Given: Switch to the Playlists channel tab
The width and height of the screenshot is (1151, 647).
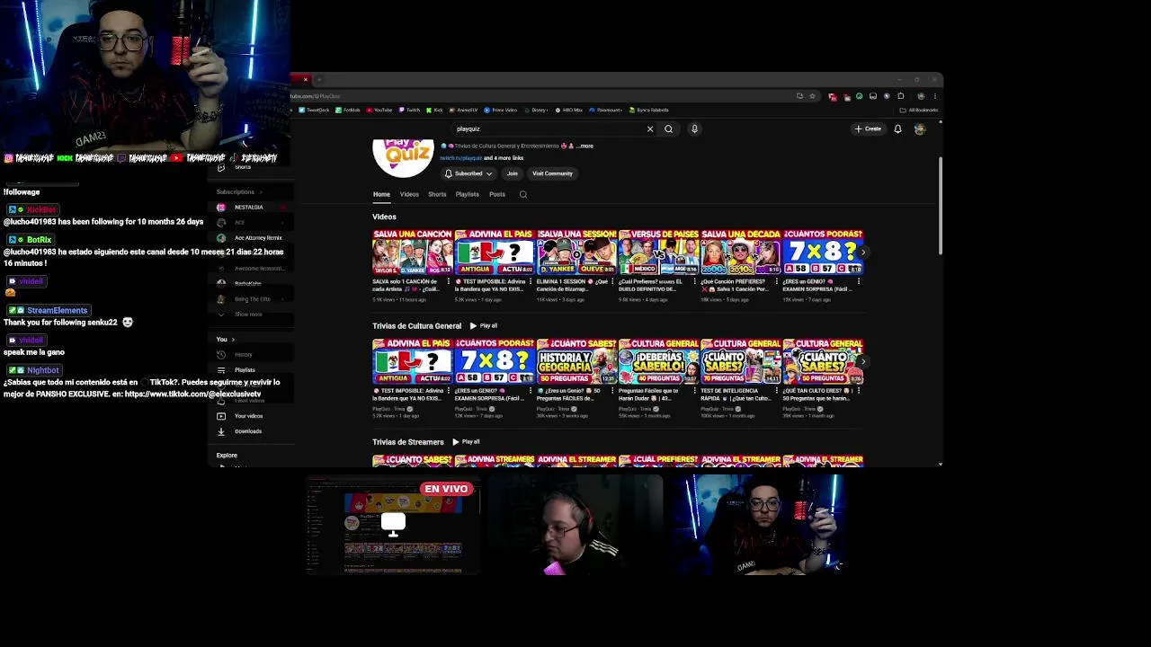Looking at the screenshot, I should (x=467, y=194).
